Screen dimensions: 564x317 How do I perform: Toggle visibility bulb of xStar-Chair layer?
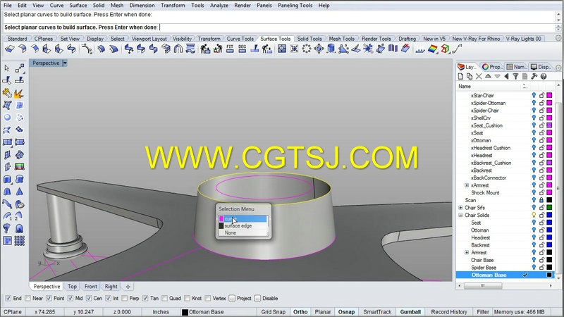[x=534, y=95]
